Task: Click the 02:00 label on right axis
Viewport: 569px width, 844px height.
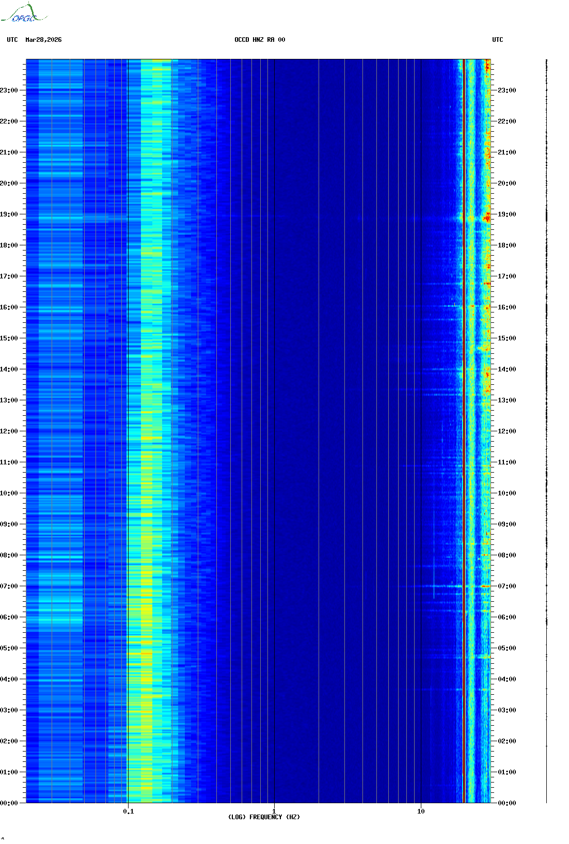Action: pyautogui.click(x=507, y=741)
